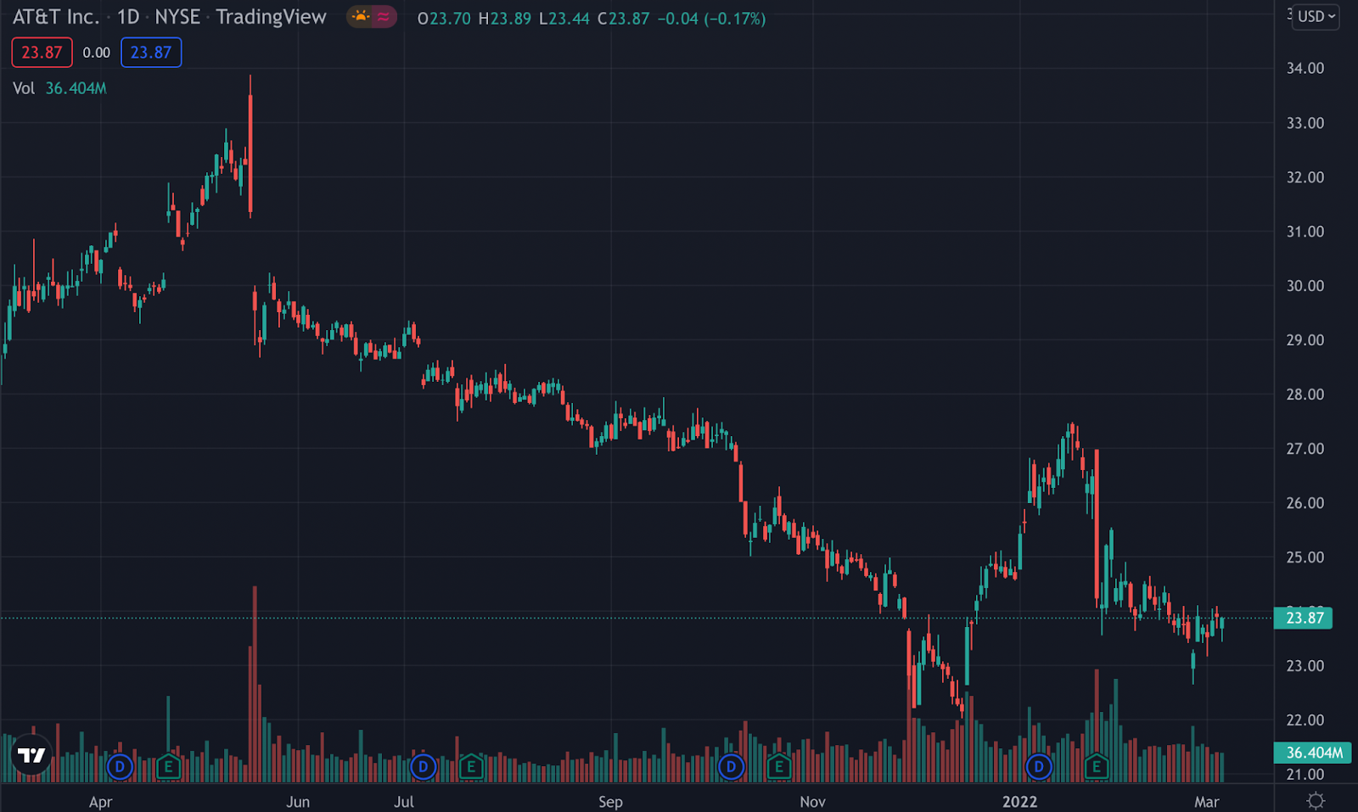This screenshot has height=812, width=1358.
Task: Click the green 36.404M volume tag on axis
Action: click(1313, 753)
